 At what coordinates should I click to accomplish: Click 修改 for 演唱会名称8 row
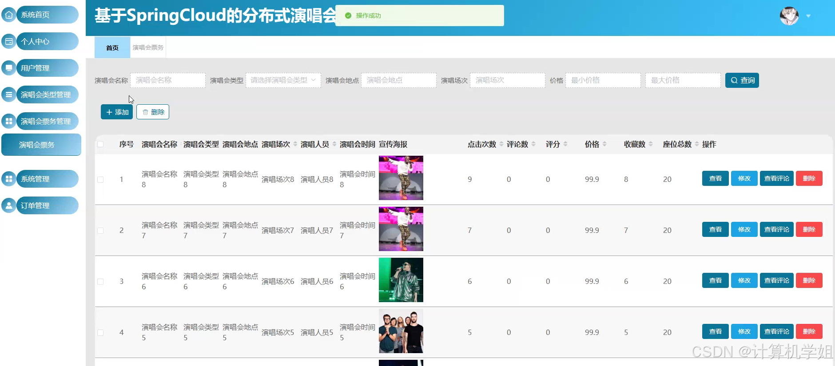[744, 178]
